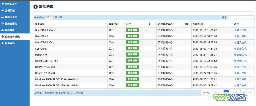Screen dimensions: 256x106
Task: Click 准备就绪 badge in Ubuntu 12.10 x64 row
Action: [x=132, y=73]
